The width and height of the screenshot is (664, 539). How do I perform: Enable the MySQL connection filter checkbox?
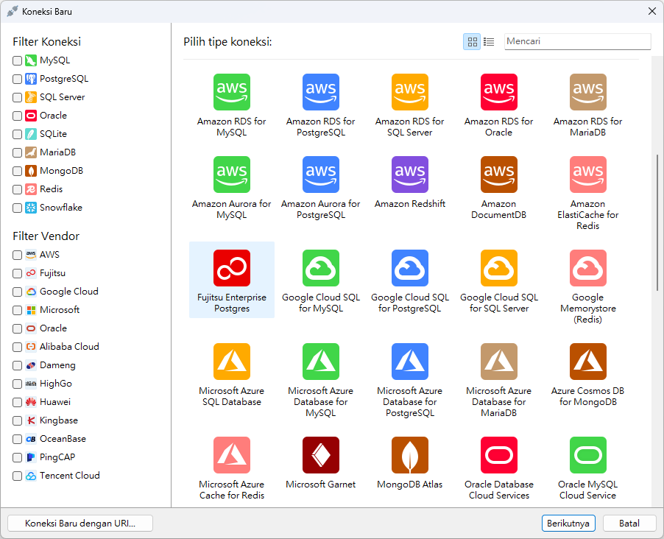pos(18,60)
